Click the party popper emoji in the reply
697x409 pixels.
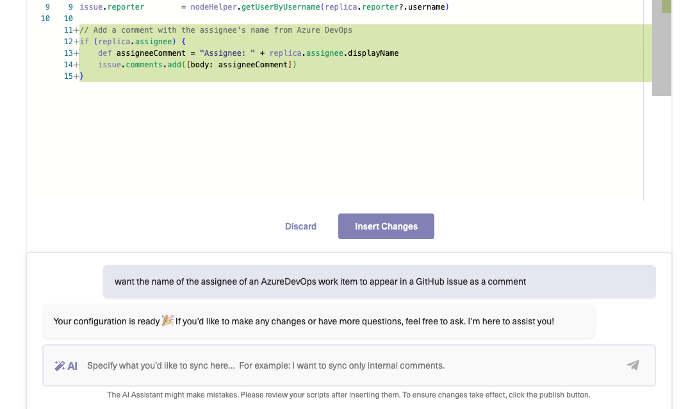(168, 321)
